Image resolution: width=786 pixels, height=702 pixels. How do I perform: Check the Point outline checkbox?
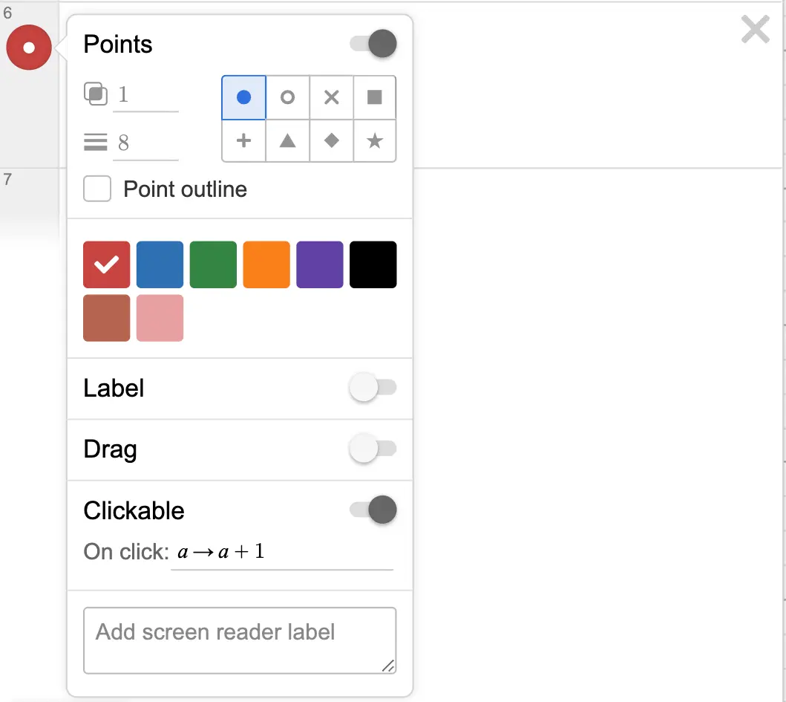click(97, 189)
